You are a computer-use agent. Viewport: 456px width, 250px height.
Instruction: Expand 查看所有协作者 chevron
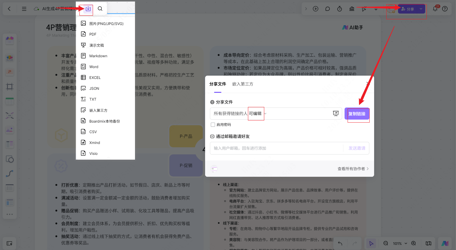coord(368,169)
